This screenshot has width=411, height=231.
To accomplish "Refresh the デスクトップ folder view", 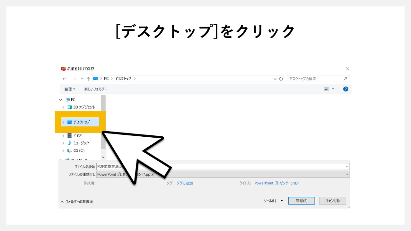I will click(x=281, y=79).
